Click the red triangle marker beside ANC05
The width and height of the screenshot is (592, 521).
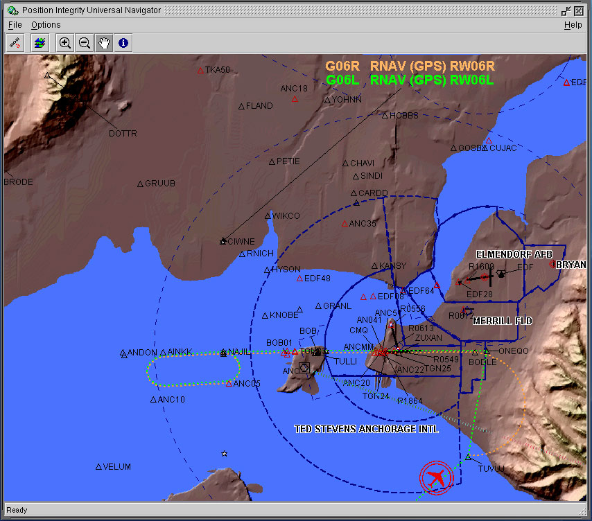coord(229,384)
